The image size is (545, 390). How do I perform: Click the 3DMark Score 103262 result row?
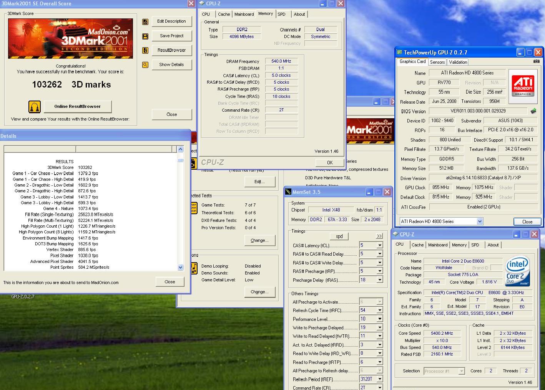[x=70, y=167]
